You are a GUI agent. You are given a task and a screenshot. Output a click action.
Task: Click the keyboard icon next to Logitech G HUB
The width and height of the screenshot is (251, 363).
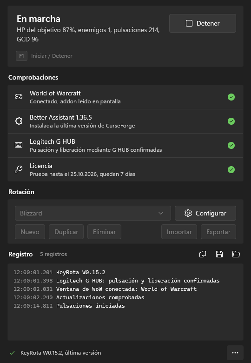pyautogui.click(x=19, y=145)
